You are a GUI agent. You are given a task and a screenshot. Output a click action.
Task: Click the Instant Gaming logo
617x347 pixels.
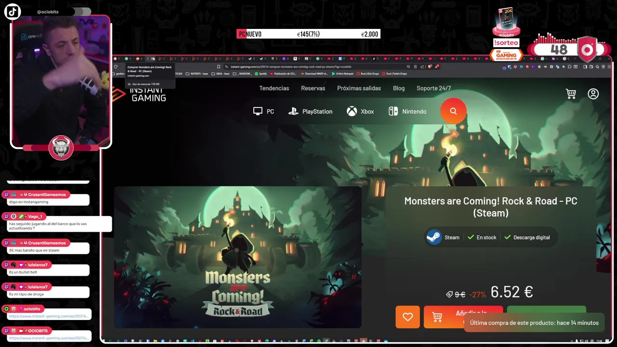point(140,93)
